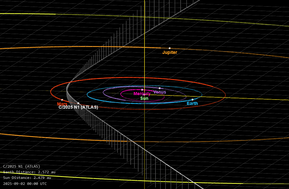Screen dimensions: 289x189
Task: Select the comet C/2025 N1 marker dot
Action: 78,103
